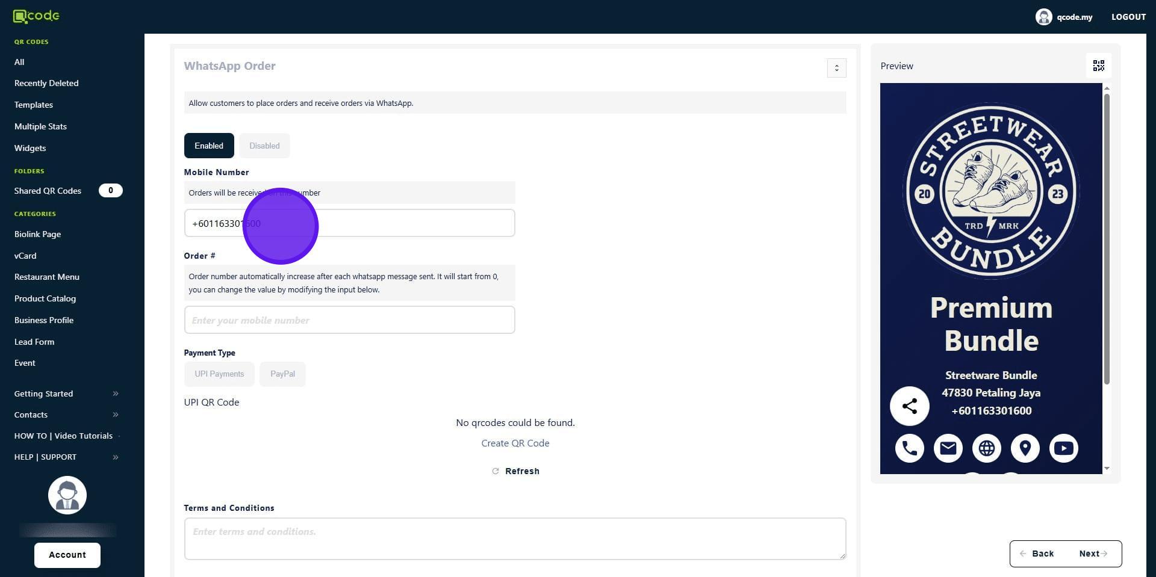
Task: Select Restaurant Menu category
Action: tap(47, 277)
